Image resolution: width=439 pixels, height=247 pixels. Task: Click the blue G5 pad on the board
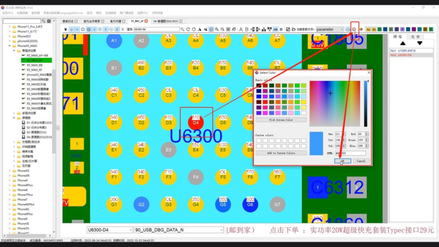[223, 205]
